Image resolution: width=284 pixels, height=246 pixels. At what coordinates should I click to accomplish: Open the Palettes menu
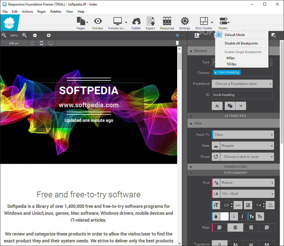click(56, 12)
